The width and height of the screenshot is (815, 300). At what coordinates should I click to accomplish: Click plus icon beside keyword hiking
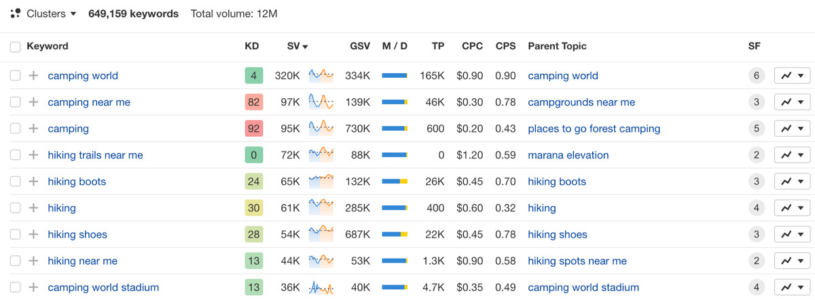[33, 208]
